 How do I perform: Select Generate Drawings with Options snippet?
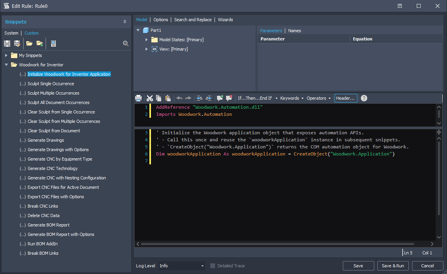click(x=58, y=150)
